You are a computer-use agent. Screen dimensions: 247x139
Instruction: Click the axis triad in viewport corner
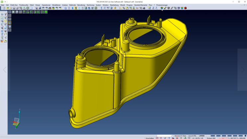[16, 119]
